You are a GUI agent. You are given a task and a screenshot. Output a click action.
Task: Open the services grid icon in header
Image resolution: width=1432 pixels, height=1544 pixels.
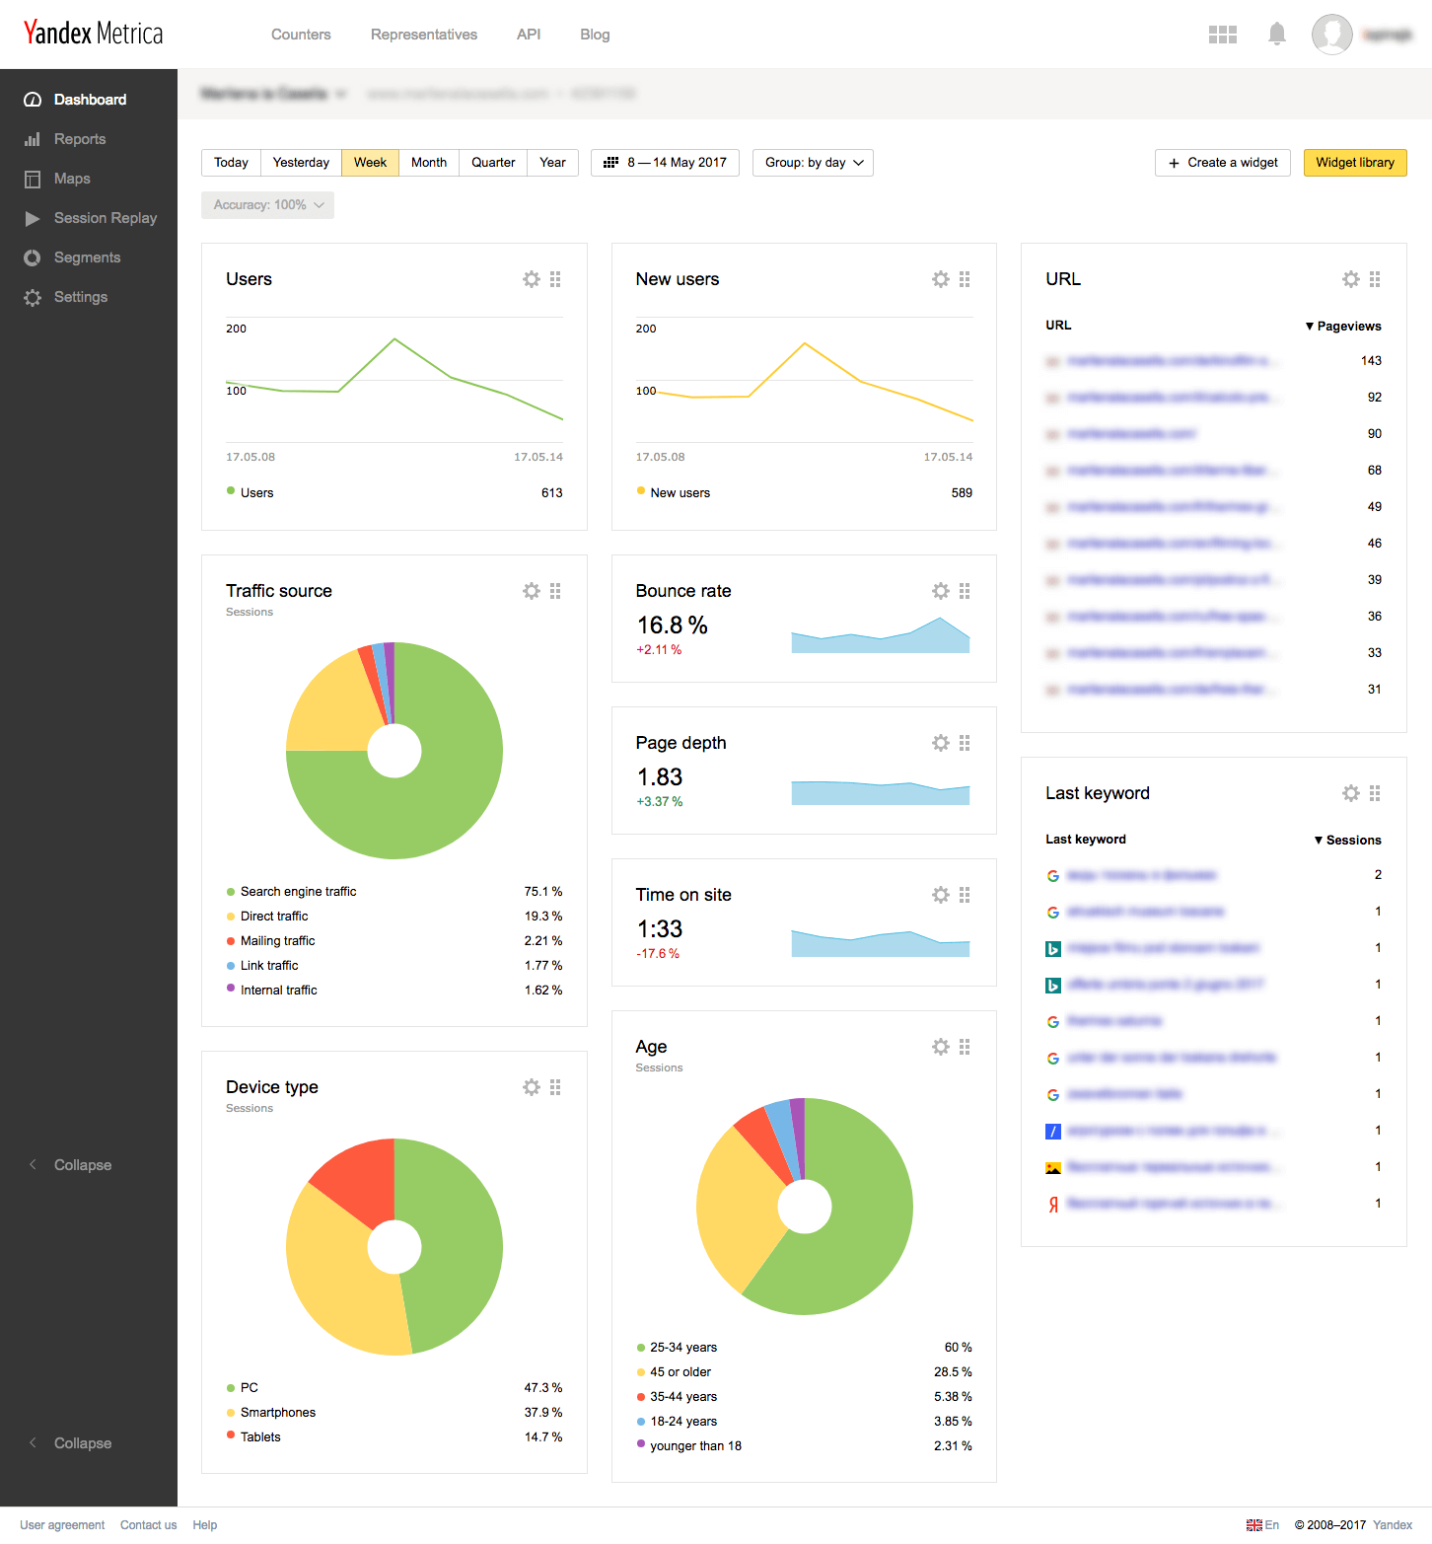pyautogui.click(x=1223, y=35)
